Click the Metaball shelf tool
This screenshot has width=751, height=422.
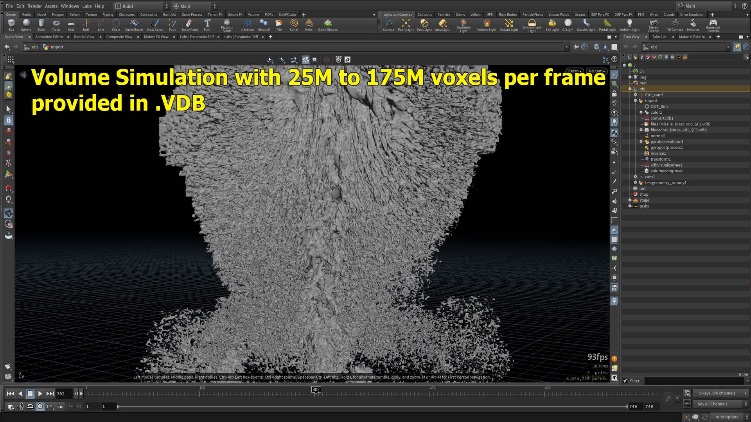(x=264, y=25)
